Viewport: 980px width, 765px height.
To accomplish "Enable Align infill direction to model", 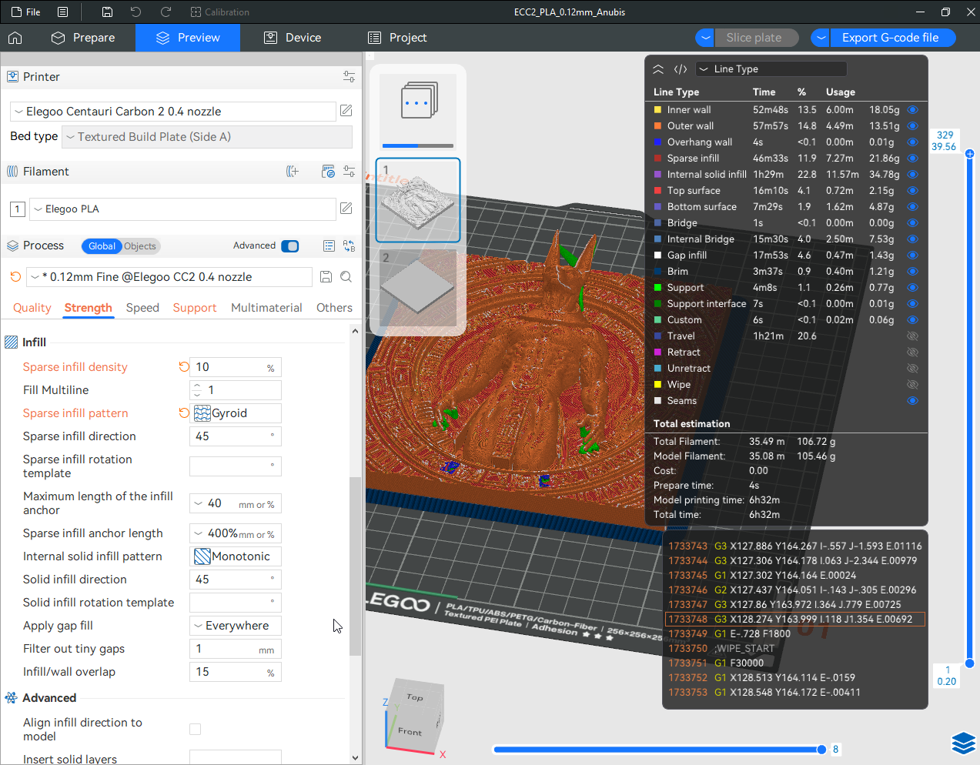I will pos(196,729).
